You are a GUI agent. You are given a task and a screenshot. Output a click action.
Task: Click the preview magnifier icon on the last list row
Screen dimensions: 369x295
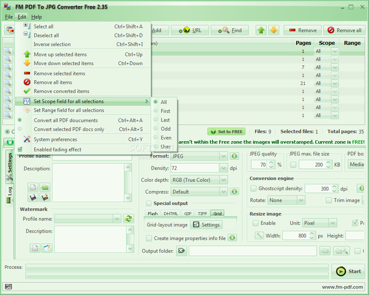(x=8, y=115)
